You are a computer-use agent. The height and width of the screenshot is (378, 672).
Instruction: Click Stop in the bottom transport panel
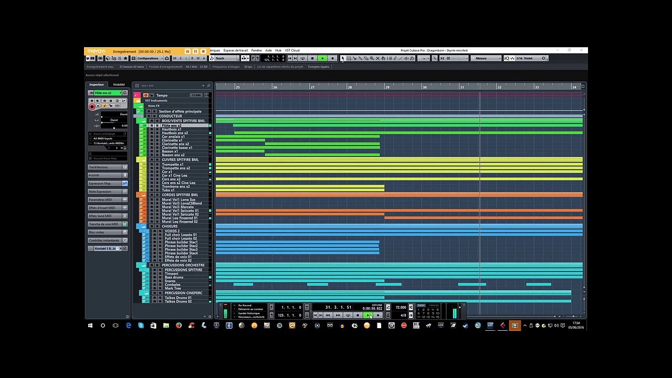(x=358, y=315)
